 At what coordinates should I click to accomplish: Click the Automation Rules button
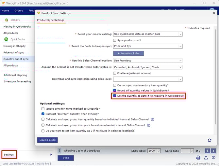tap(128, 53)
